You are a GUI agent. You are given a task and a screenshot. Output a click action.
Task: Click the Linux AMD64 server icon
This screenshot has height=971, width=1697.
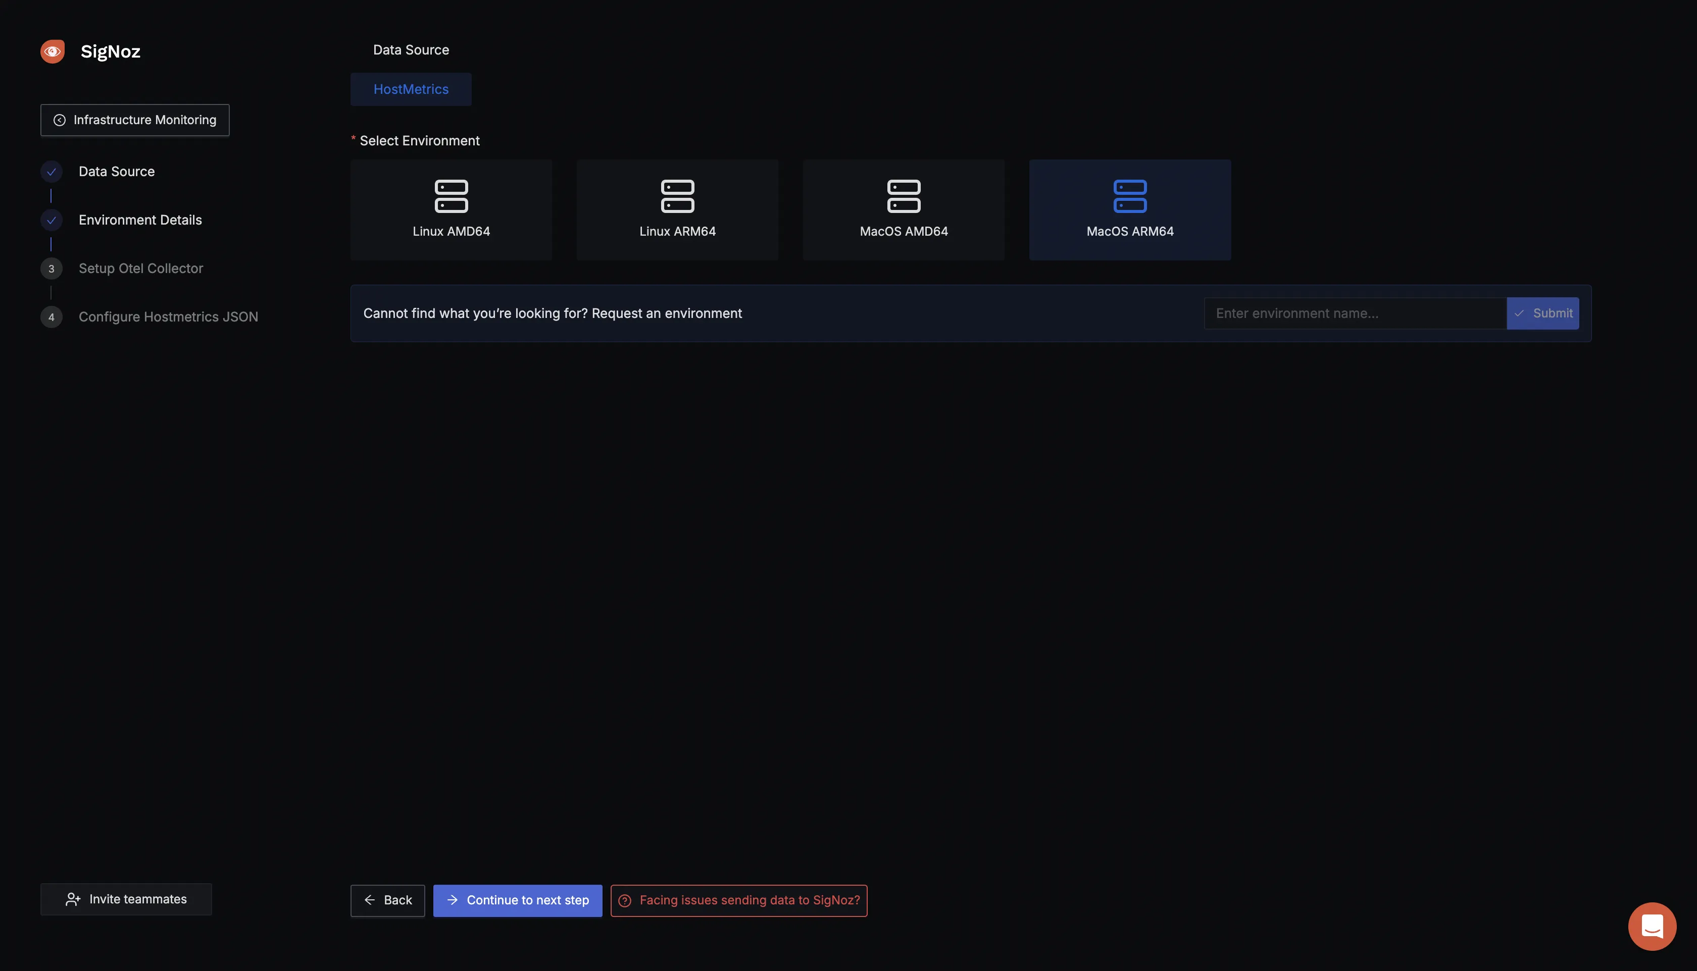[451, 196]
